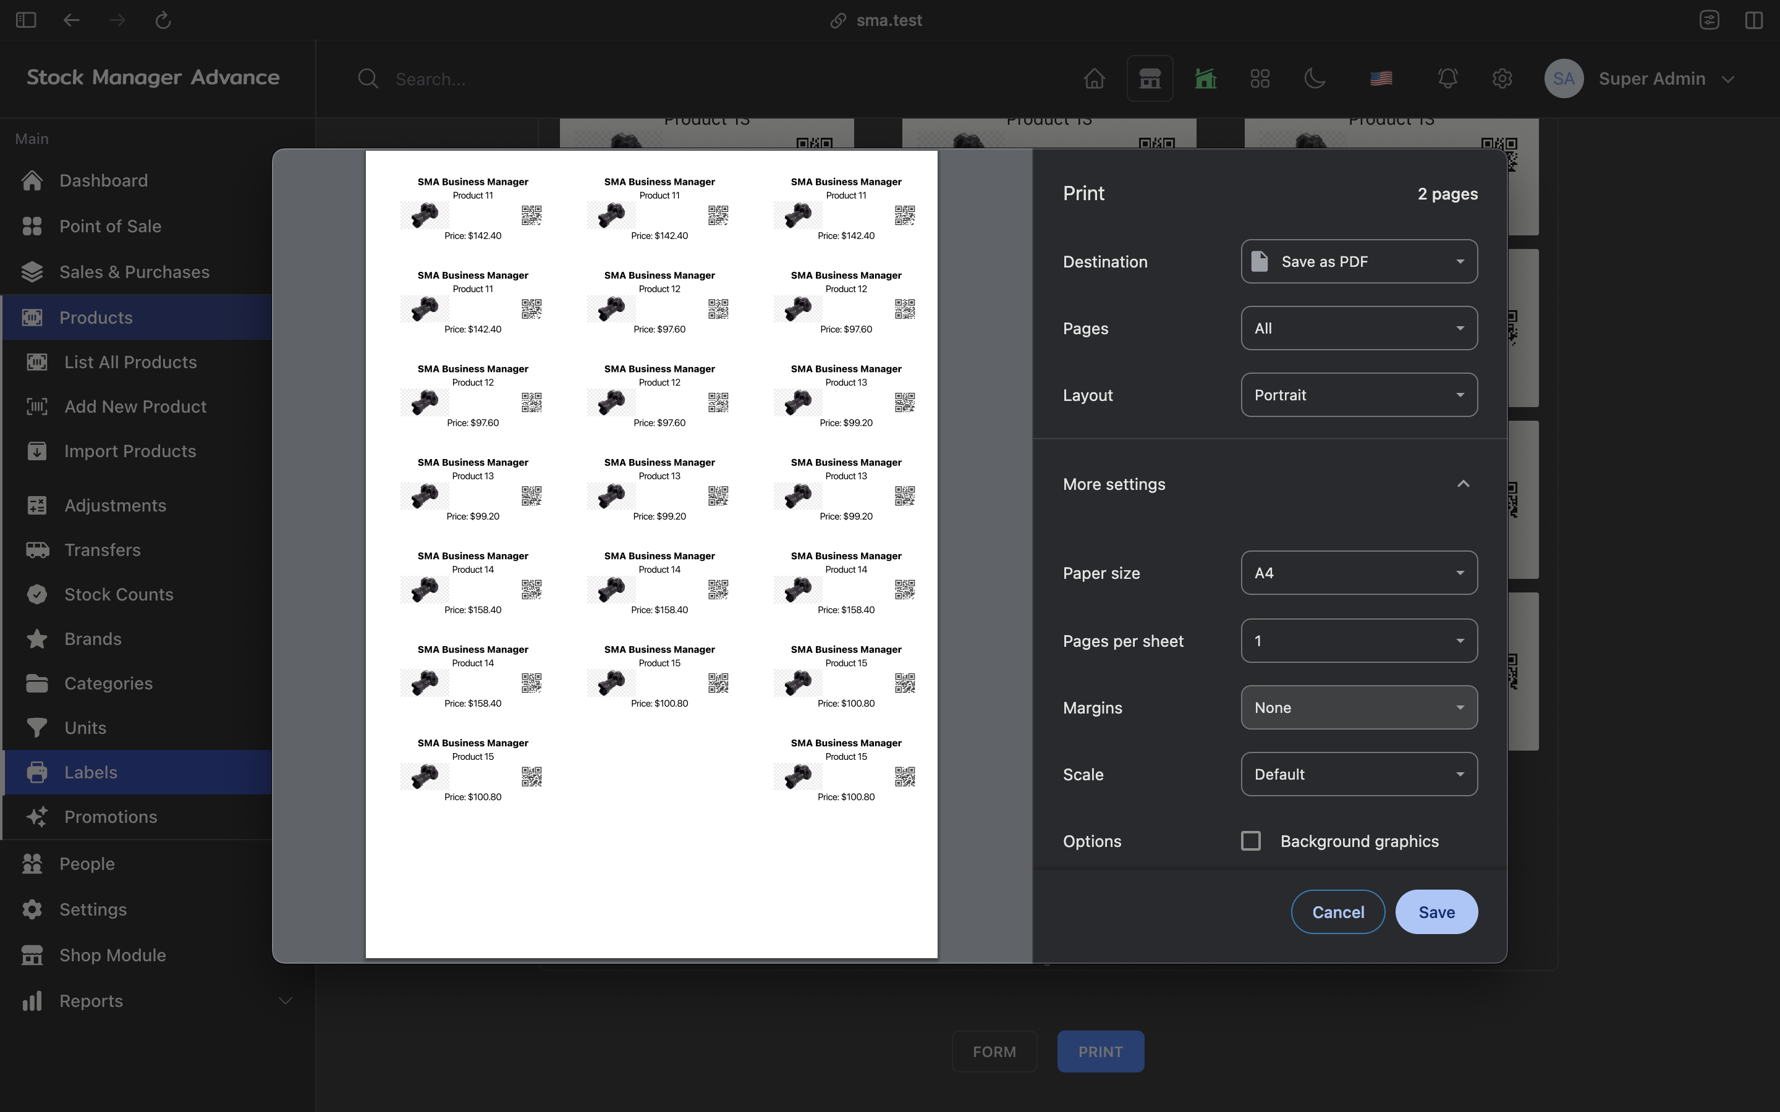Collapse the More settings section
Viewport: 1780px width, 1112px height.
point(1269,484)
